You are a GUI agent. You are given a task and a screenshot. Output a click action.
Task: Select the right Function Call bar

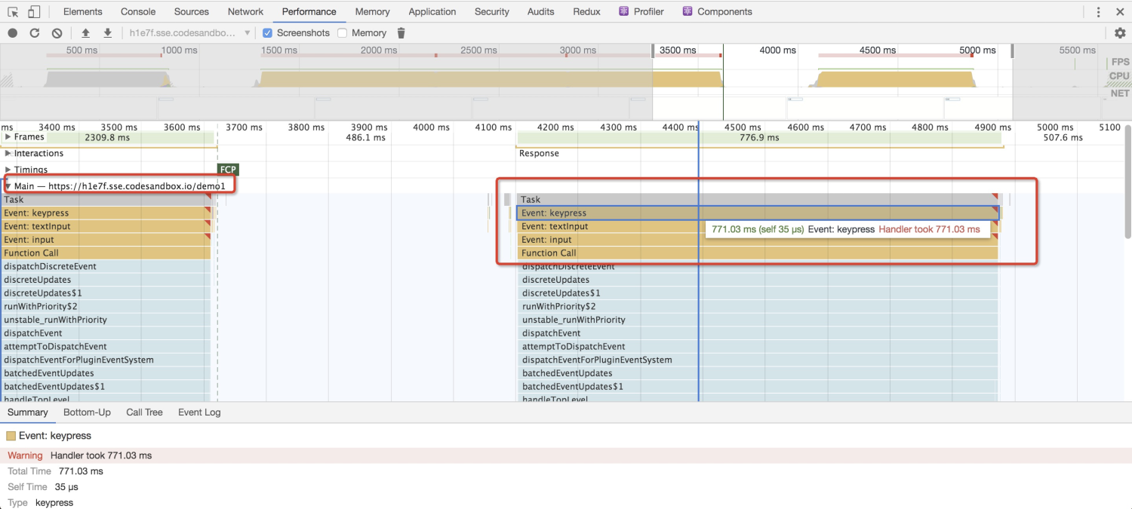click(x=758, y=253)
